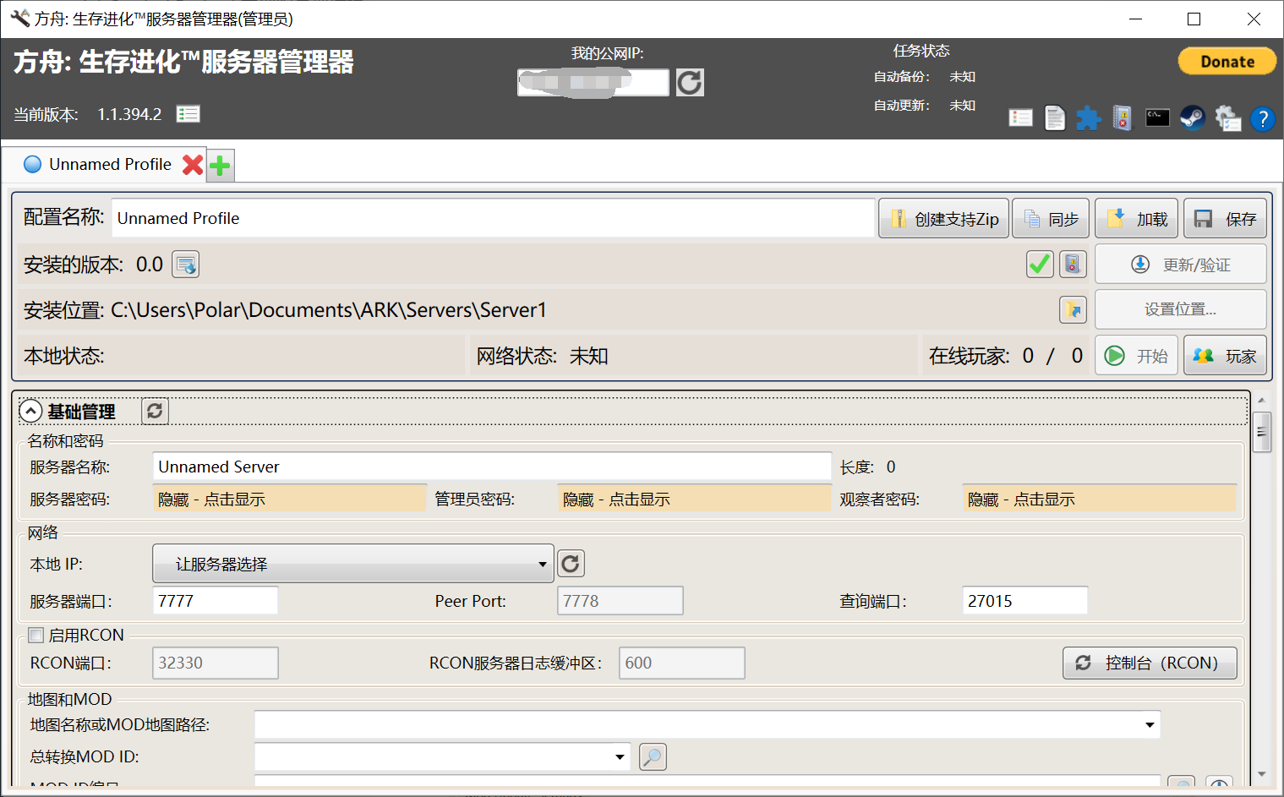Edit the 查询端口 27015 field
This screenshot has height=797, width=1284.
[1025, 601]
